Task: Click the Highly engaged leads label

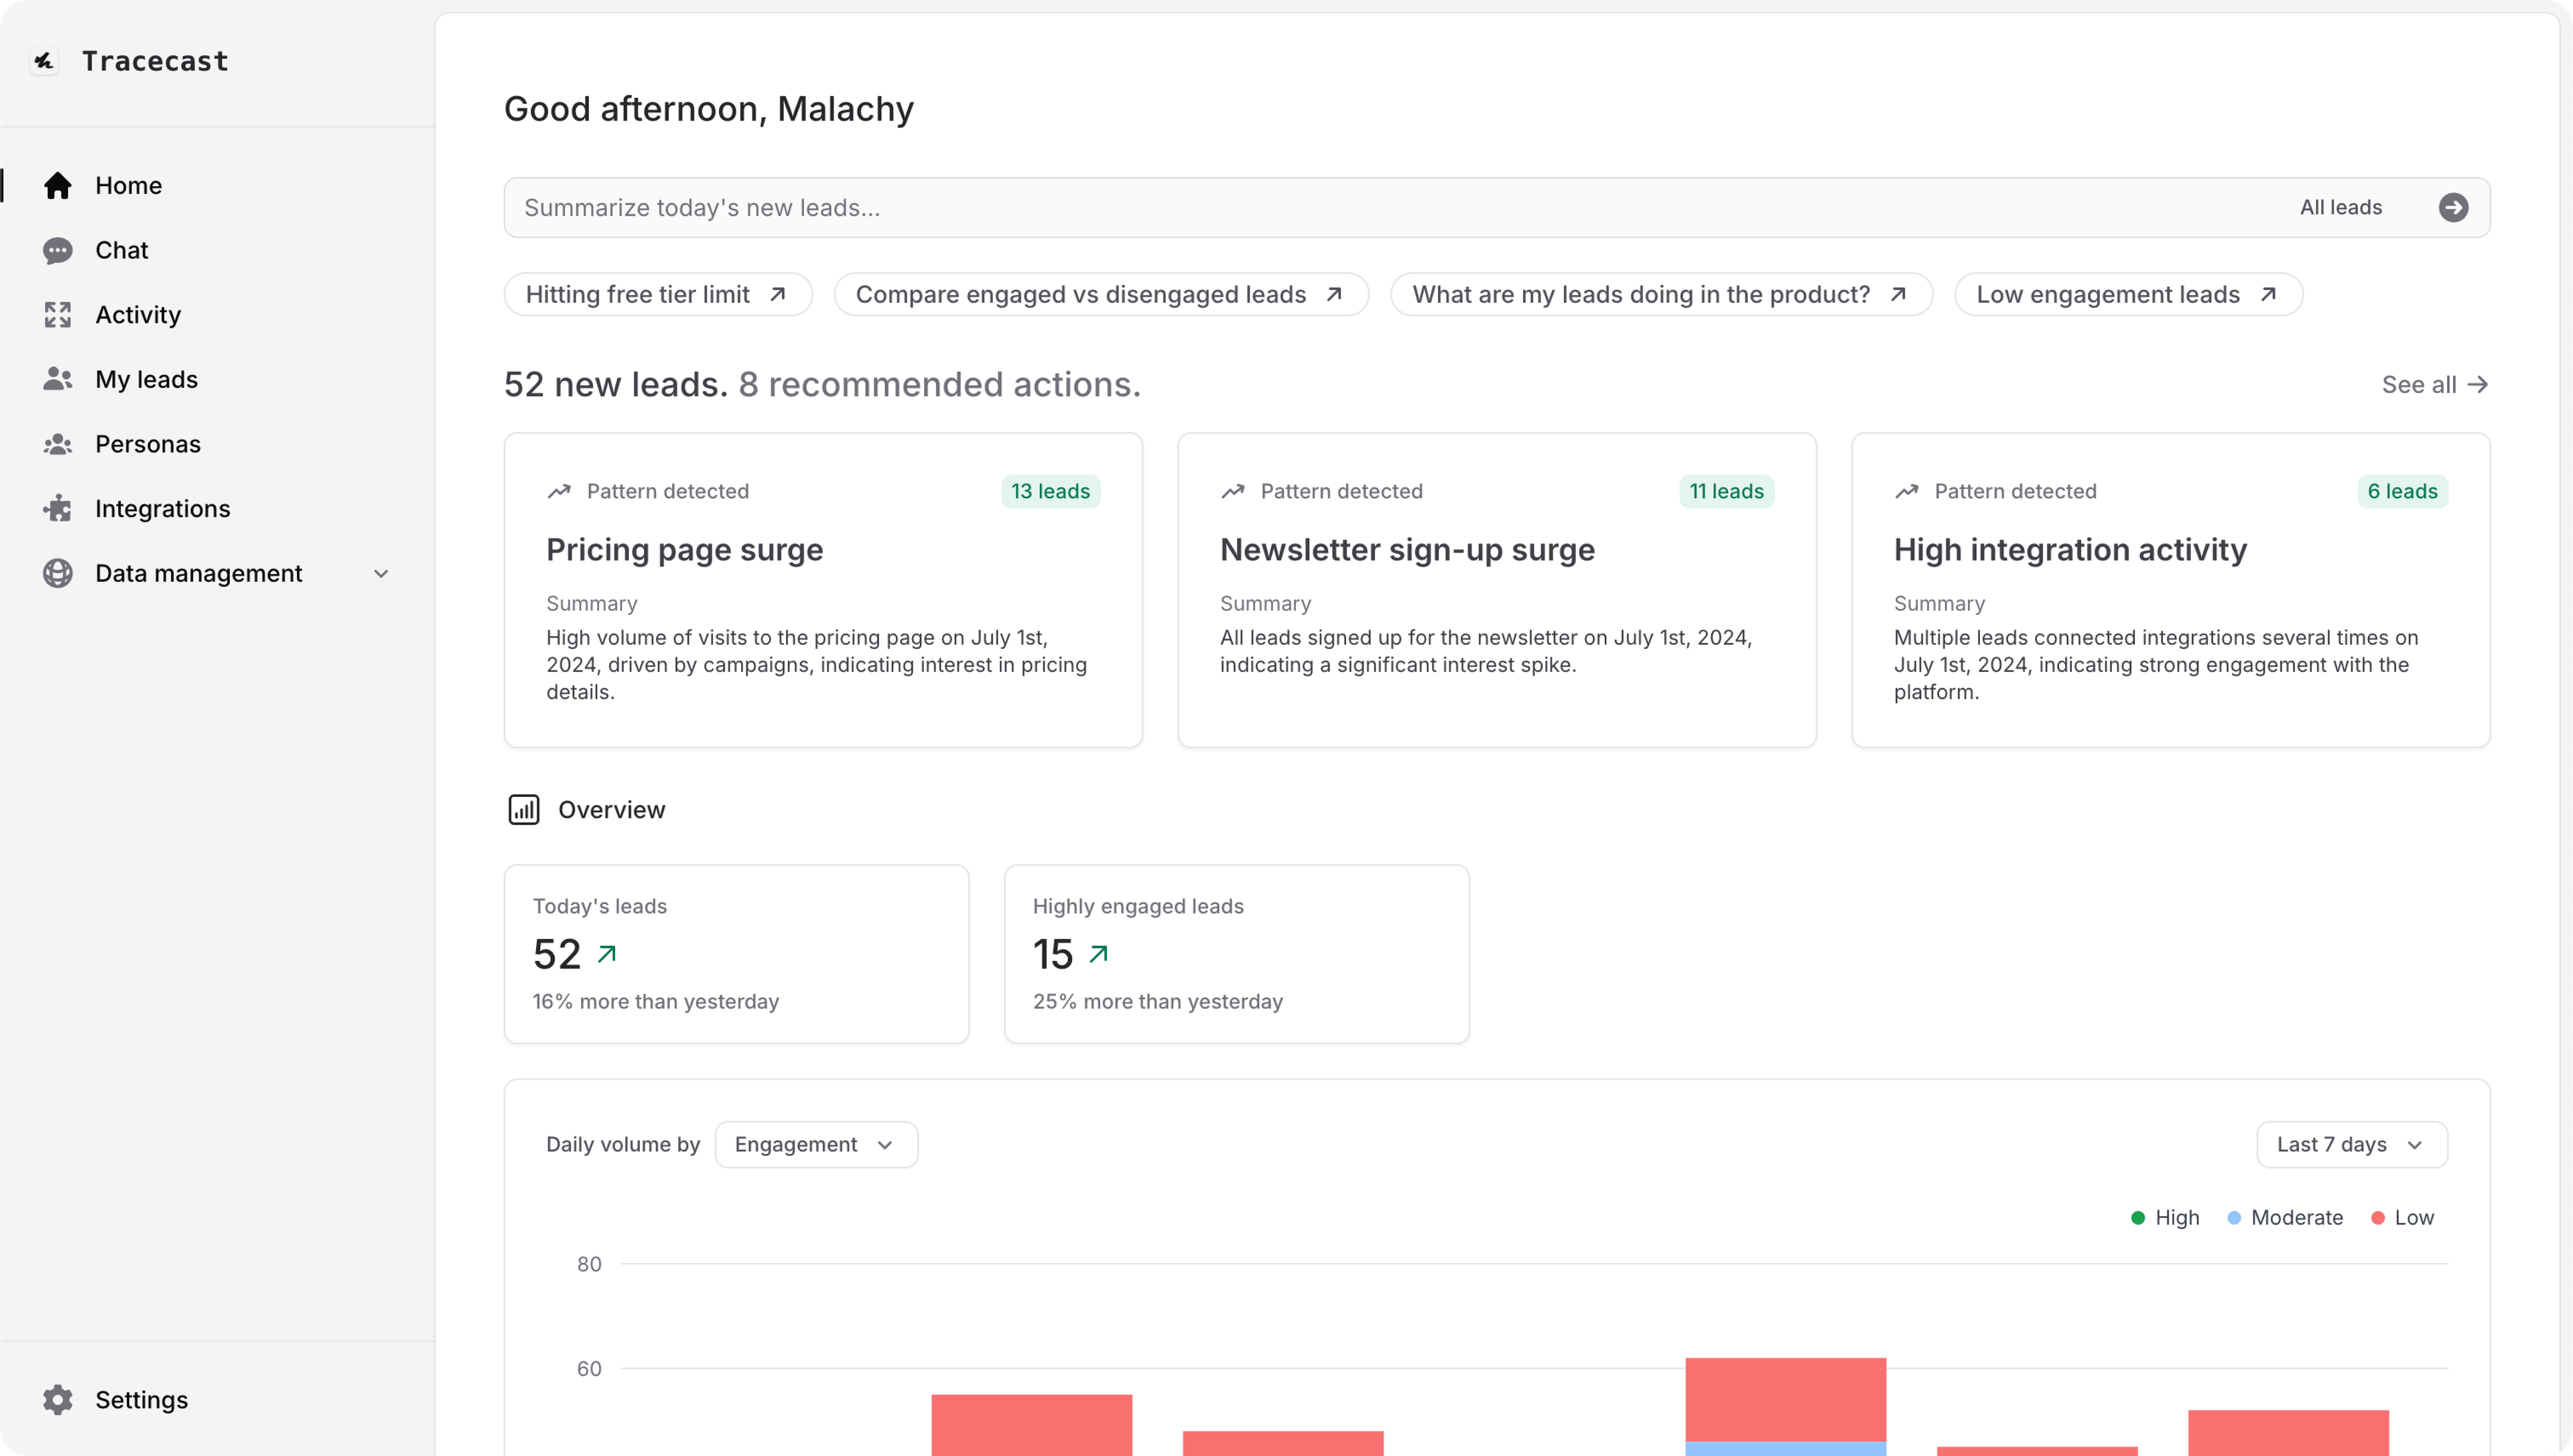Action: click(x=1138, y=907)
